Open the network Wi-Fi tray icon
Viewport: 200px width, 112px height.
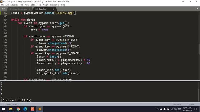[x=172, y=109]
